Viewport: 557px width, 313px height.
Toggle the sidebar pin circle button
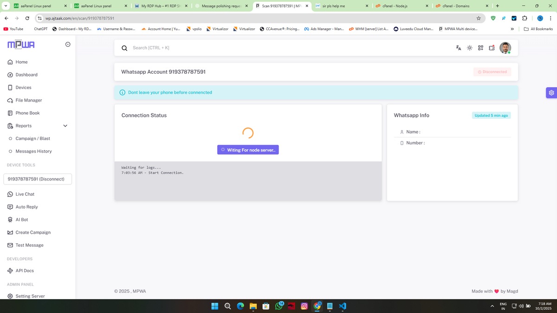[68, 45]
